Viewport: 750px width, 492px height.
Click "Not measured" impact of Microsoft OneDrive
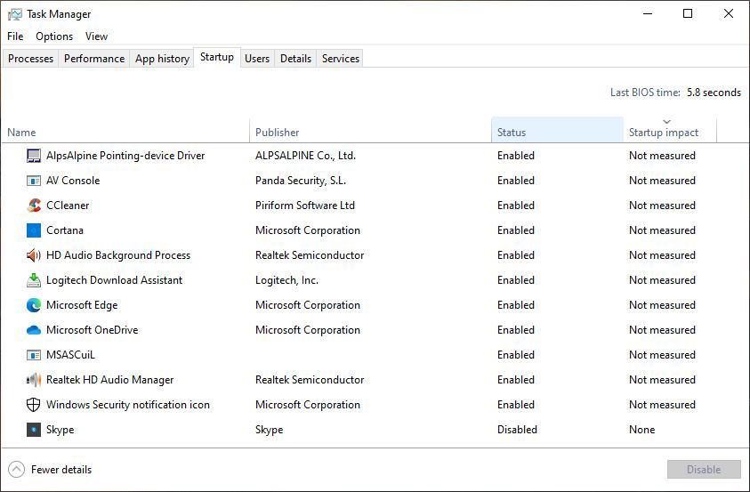(662, 330)
